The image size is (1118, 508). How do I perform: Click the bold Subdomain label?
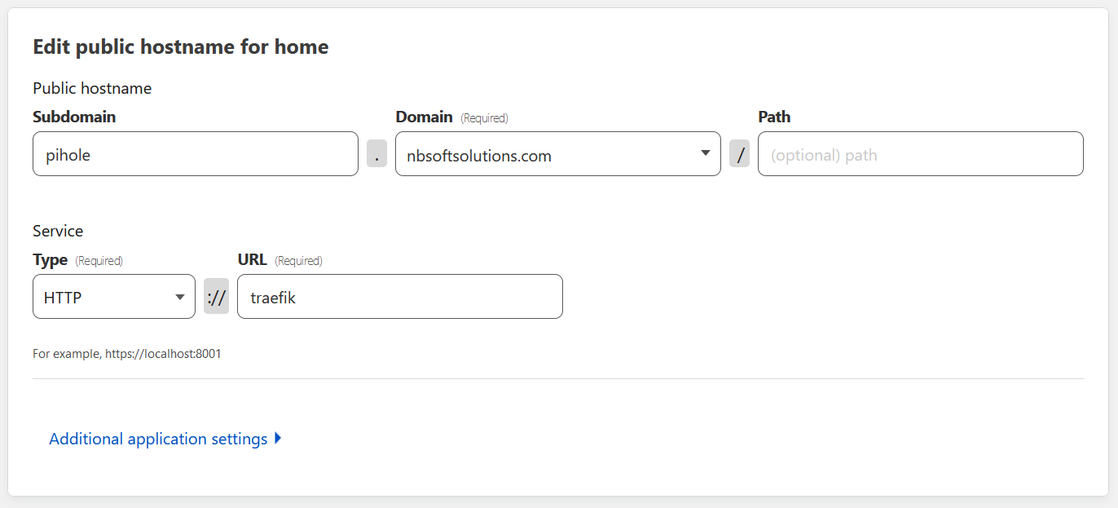point(74,117)
